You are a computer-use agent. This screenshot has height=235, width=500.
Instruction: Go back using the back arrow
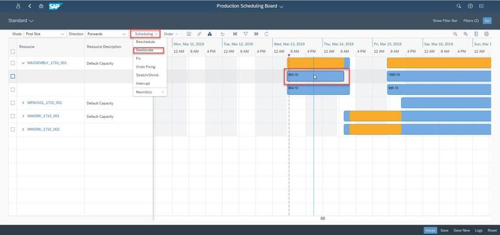tap(29, 6)
